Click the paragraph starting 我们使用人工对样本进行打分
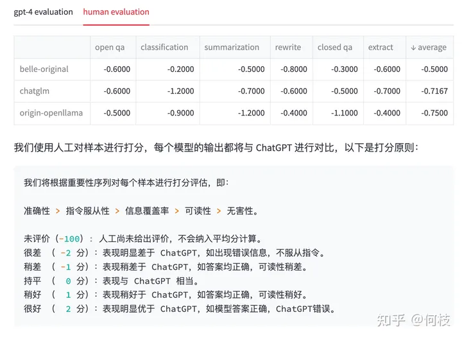Viewport: 462px width, 339px height. tap(216, 148)
